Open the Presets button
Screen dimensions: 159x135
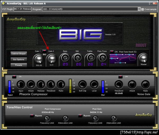pos(19,65)
